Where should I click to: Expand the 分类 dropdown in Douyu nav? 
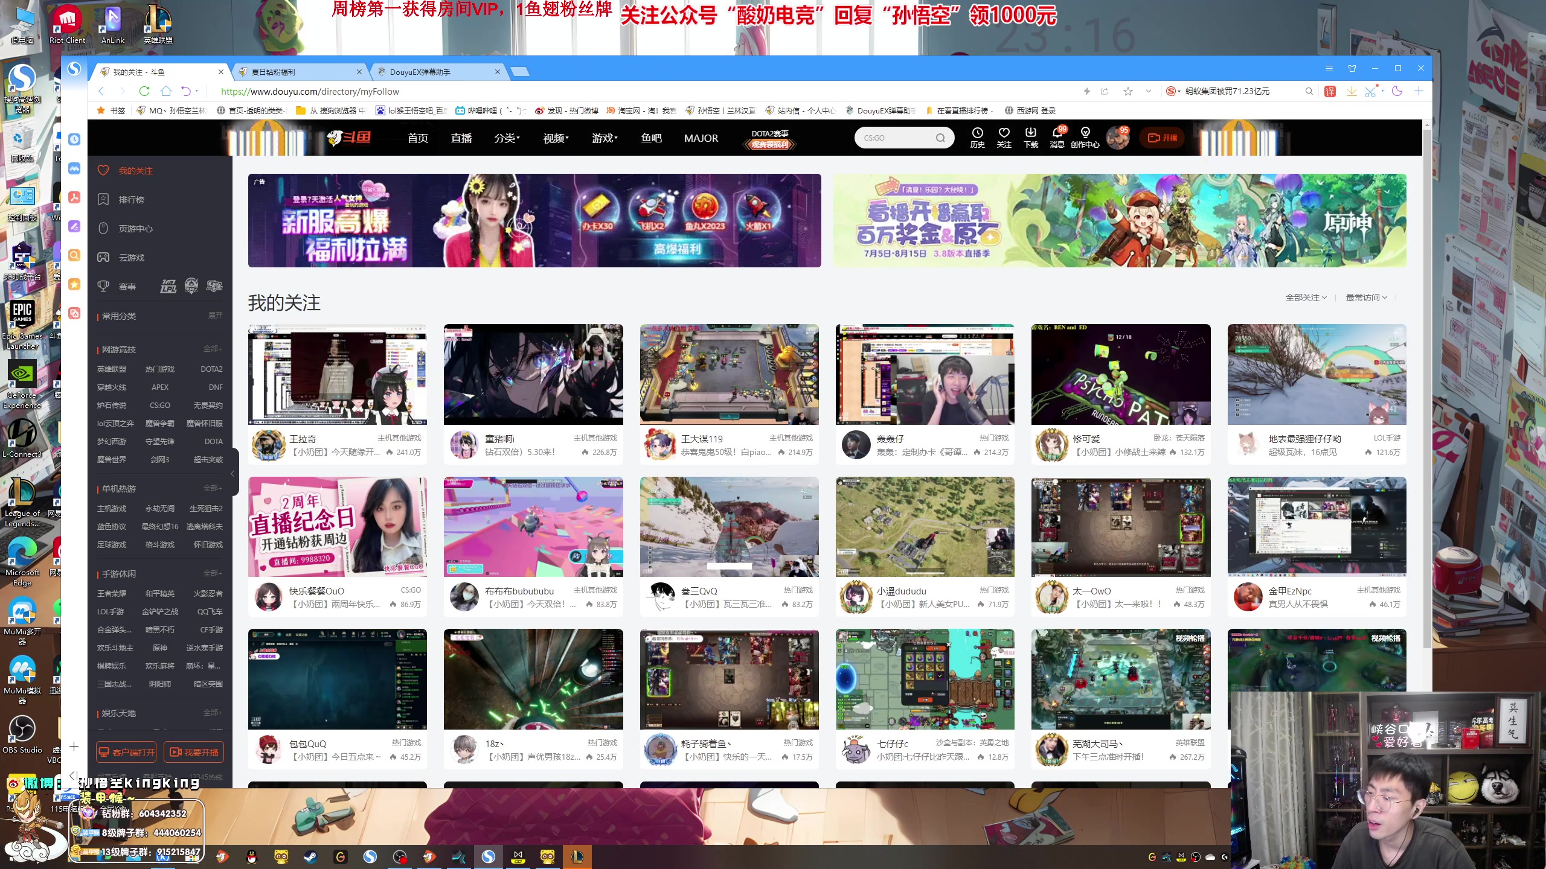click(507, 138)
